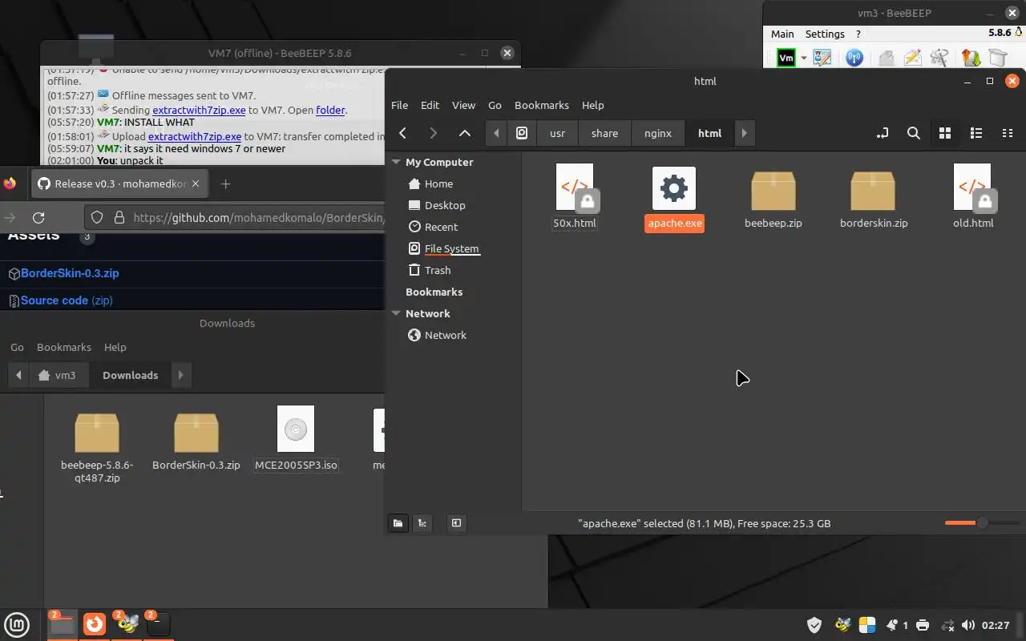Screen dimensions: 1026x641
Task: Click grey envelope icon in BeeBEEP toolbar
Action: coord(886,58)
